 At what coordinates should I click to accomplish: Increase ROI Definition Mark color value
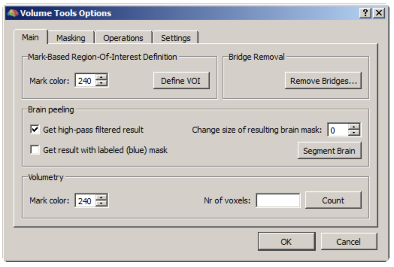pos(102,77)
